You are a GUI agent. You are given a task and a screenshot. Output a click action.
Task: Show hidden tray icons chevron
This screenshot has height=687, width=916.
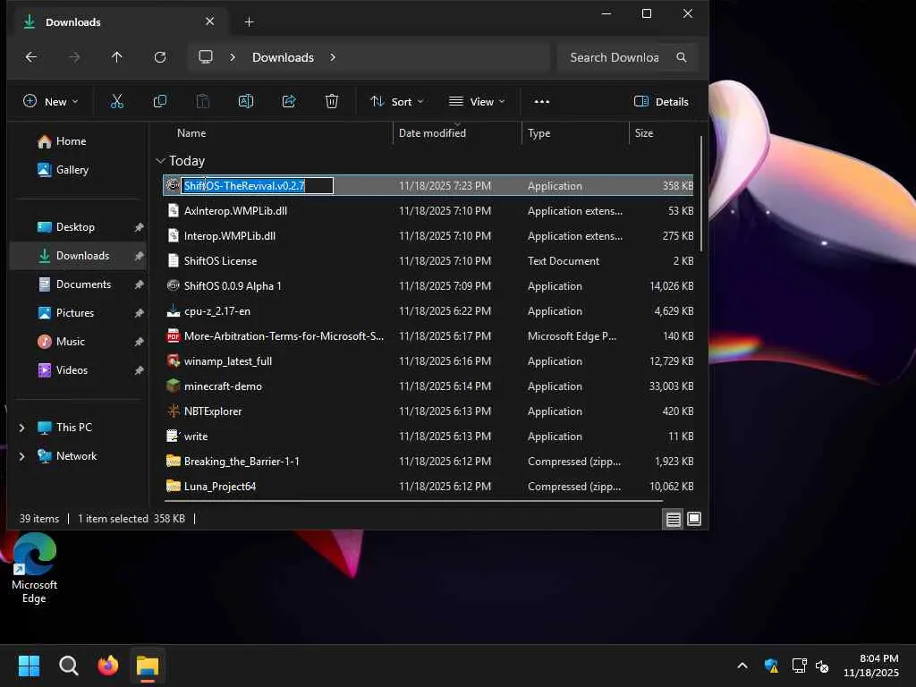click(742, 666)
